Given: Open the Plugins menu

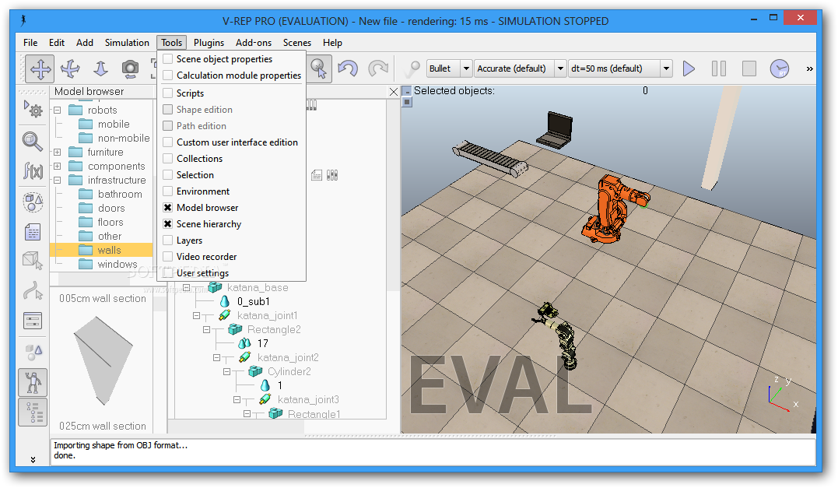Looking at the screenshot, I should [x=209, y=43].
